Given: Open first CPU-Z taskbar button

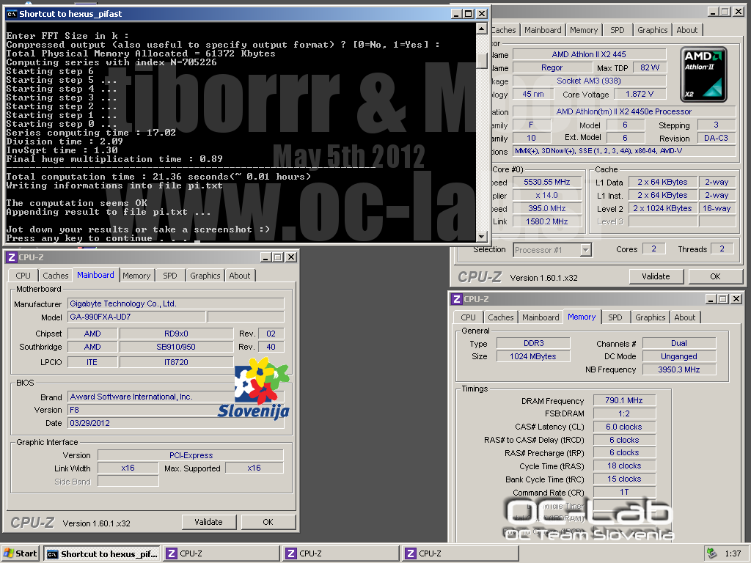Looking at the screenshot, I should [221, 553].
